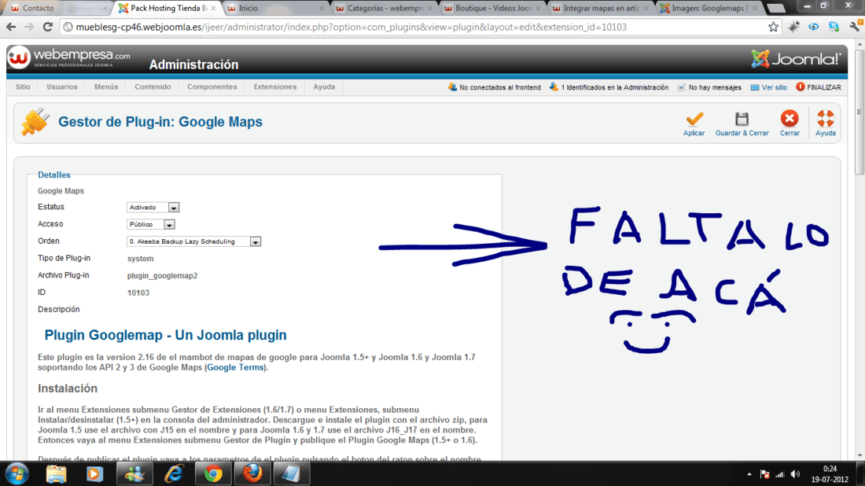This screenshot has height=486, width=865.
Task: Click the FINALIZAR logout icon
Action: pyautogui.click(x=800, y=87)
